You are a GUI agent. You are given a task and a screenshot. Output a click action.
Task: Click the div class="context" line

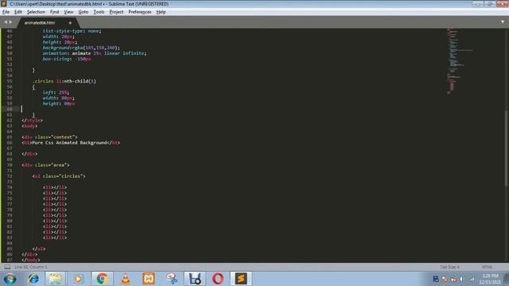click(49, 137)
